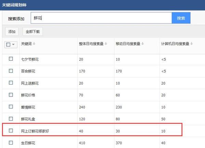The image size is (205, 148).
Task: Sort by 关键词 column arrow
Action: coord(34,43)
